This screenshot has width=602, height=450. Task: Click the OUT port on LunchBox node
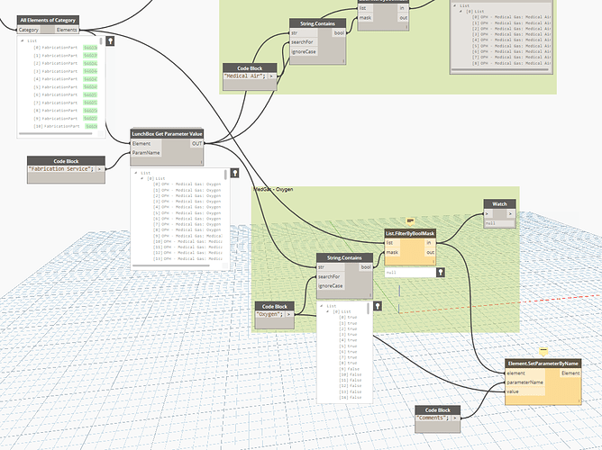pos(197,144)
